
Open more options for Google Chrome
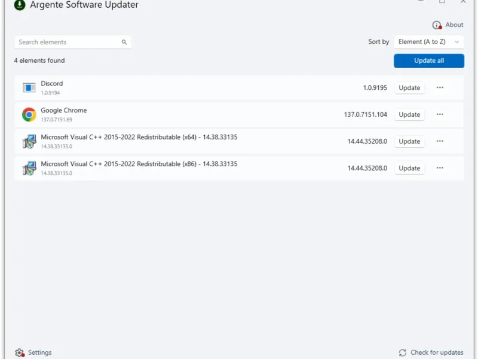tap(440, 114)
